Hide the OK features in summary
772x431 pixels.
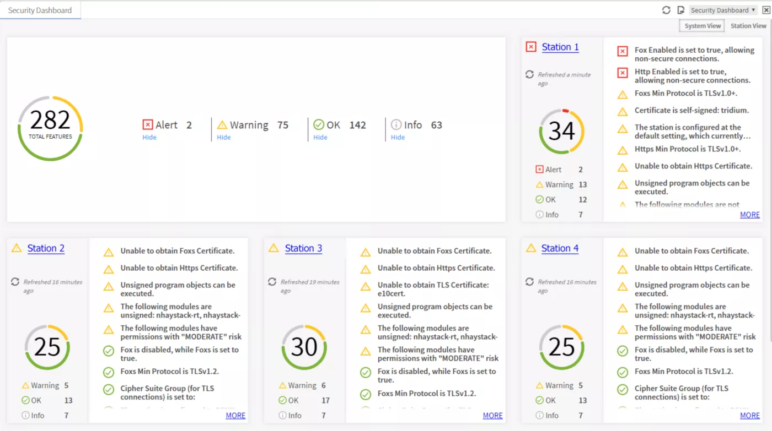[320, 138]
